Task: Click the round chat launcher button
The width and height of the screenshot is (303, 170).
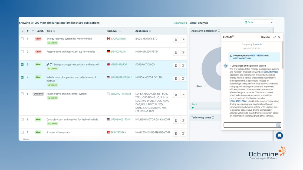Action: tap(279, 135)
